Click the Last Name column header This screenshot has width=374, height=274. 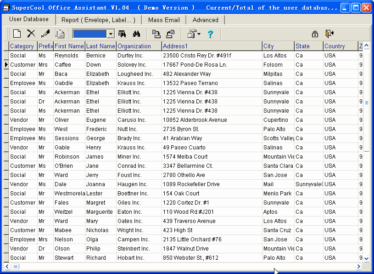tap(100, 46)
